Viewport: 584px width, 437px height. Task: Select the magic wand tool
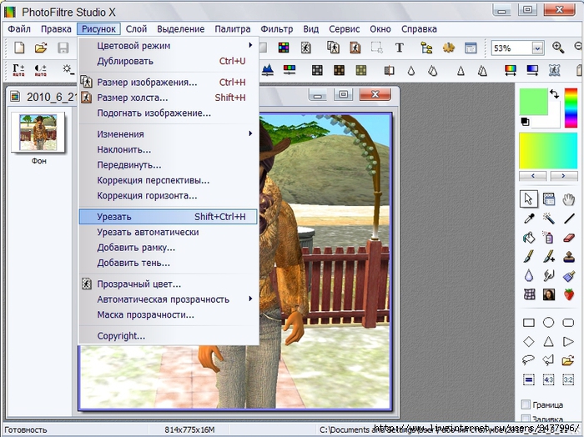tap(548, 218)
